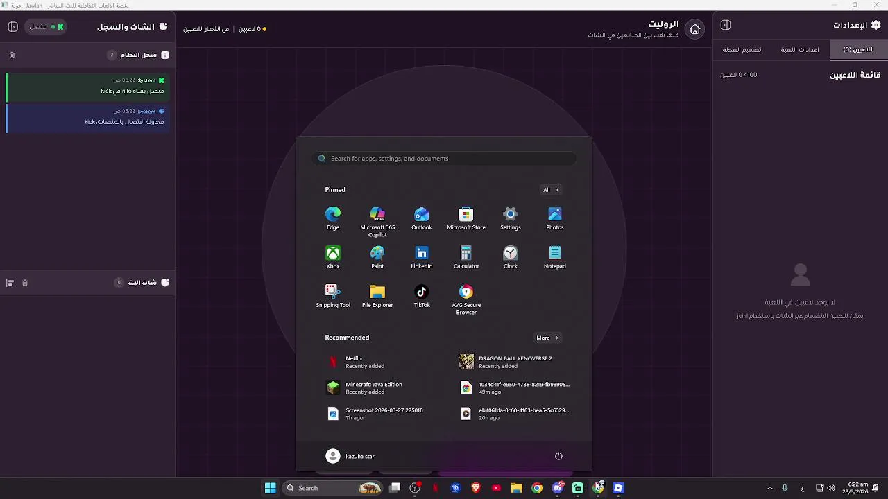The height and width of the screenshot is (499, 888).
Task: Clear stream chat with trash icon
Action: [x=25, y=283]
